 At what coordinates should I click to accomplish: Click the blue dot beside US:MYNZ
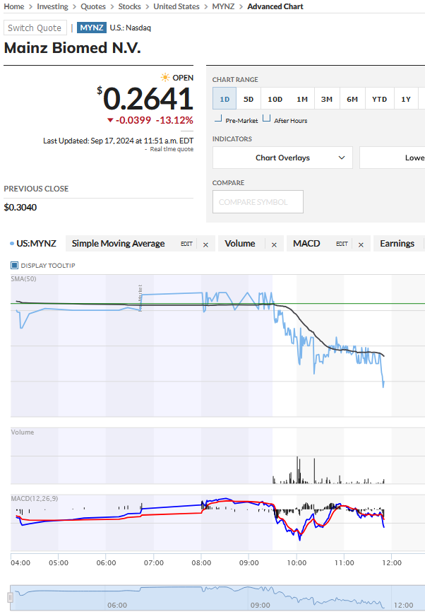pyautogui.click(x=12, y=244)
